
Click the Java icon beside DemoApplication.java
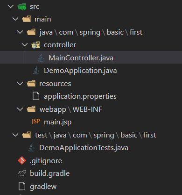pyautogui.click(x=36, y=71)
